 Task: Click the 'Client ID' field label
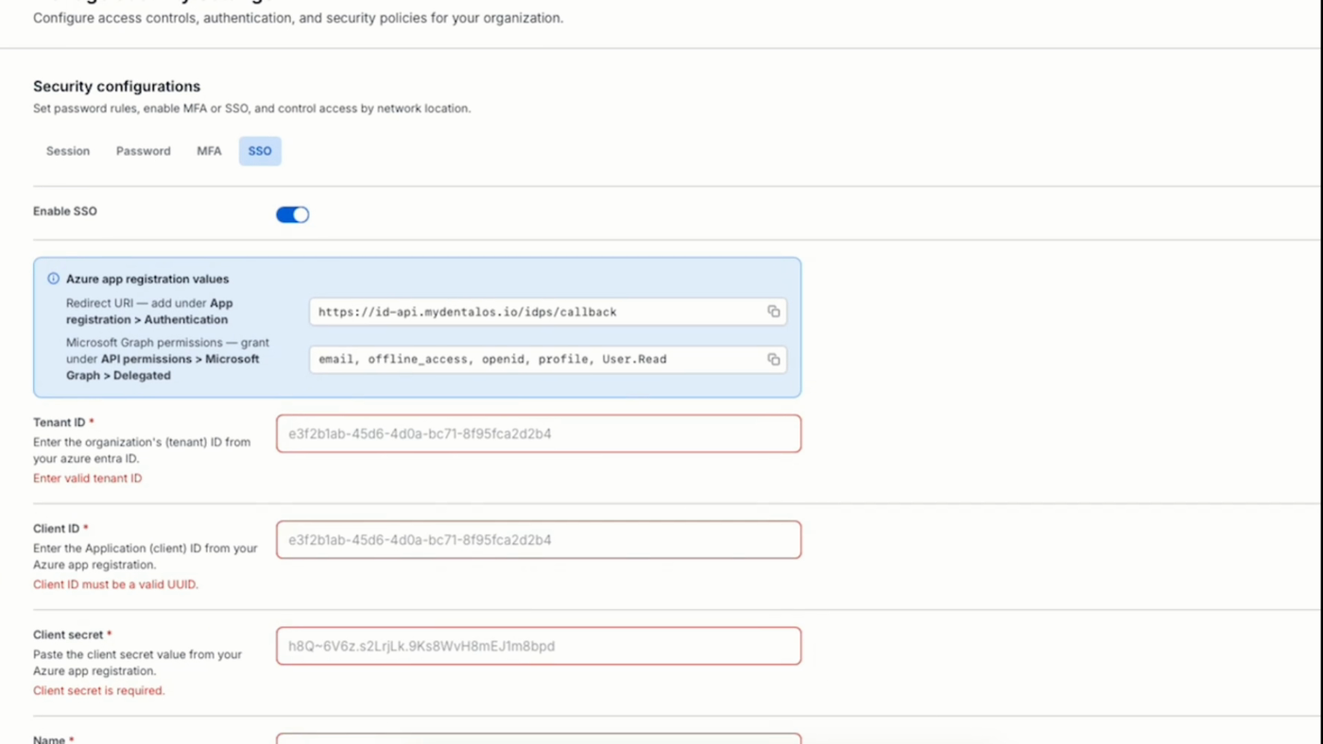pyautogui.click(x=57, y=529)
